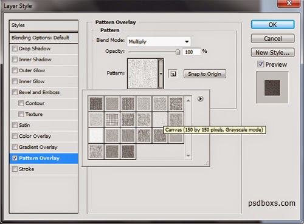This screenshot has height=224, width=304.
Task: Pick the grid-lined pattern in the second row
Action: 112,120
